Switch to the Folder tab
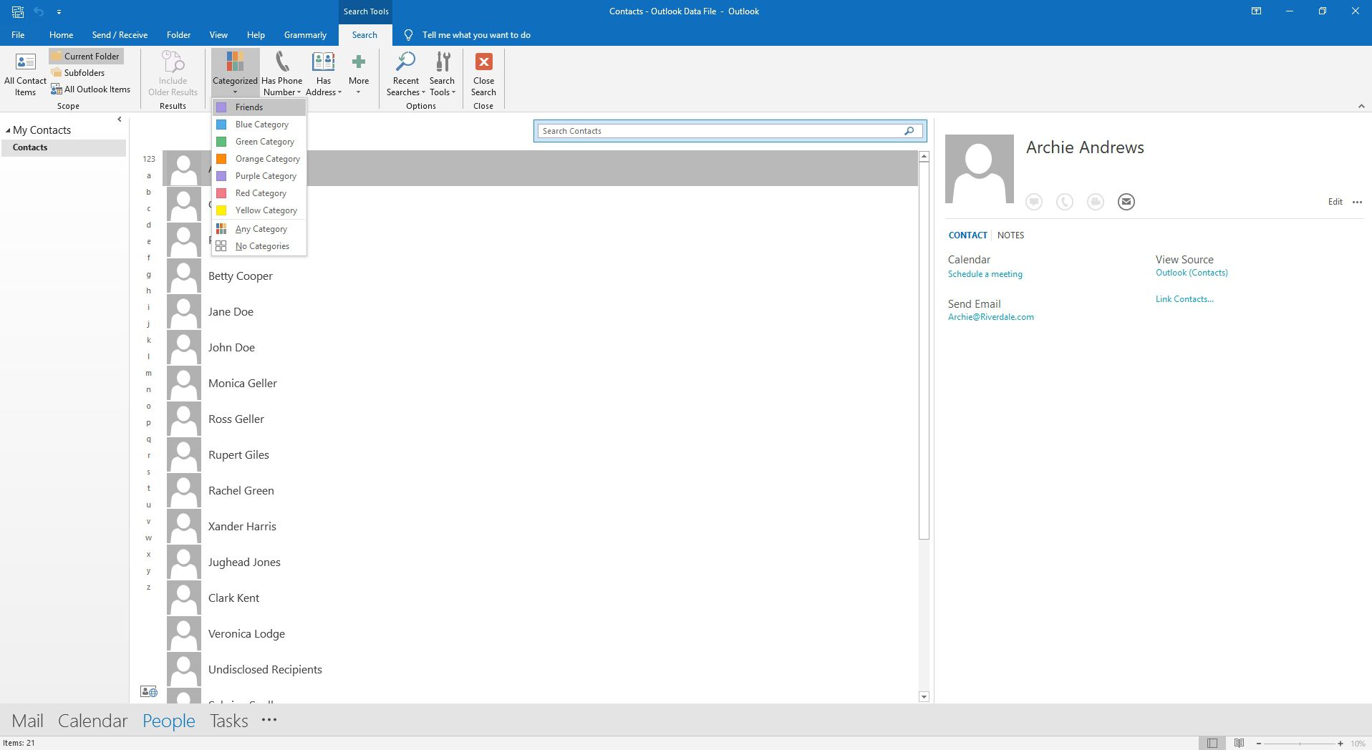 tap(178, 34)
